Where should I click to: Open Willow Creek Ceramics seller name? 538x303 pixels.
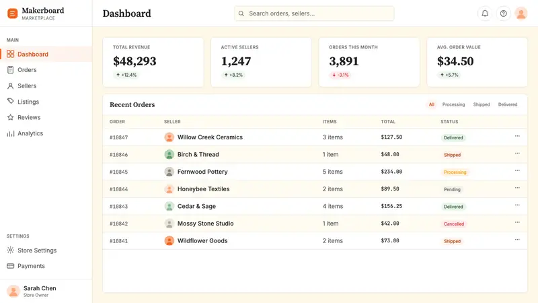pos(210,137)
